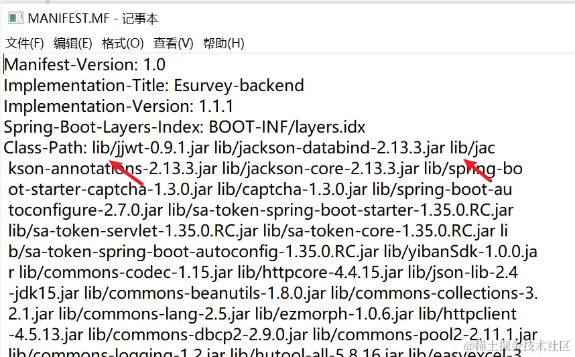Click 'toconfigure-2.7.0.jar' text

coord(85,211)
